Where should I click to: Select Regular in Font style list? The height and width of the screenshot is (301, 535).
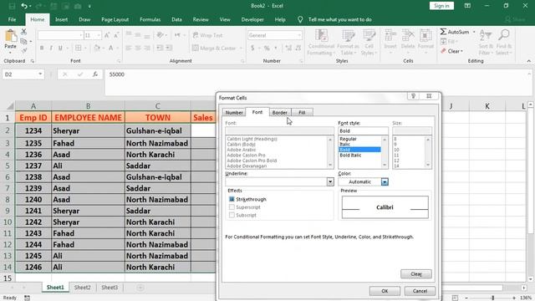348,139
